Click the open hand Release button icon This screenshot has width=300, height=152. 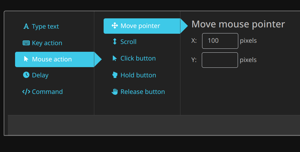(x=115, y=92)
